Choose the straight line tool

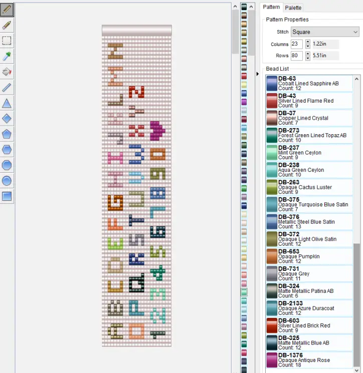(x=7, y=88)
